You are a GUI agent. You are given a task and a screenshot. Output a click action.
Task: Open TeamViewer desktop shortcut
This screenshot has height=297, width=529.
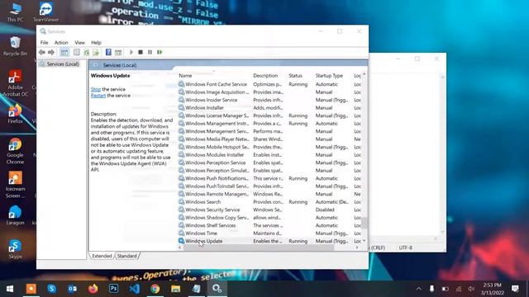click(46, 12)
